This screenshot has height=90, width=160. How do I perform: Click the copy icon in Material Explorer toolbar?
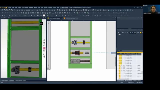click(123, 32)
